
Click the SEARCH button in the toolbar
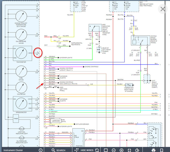(x=58, y=150)
